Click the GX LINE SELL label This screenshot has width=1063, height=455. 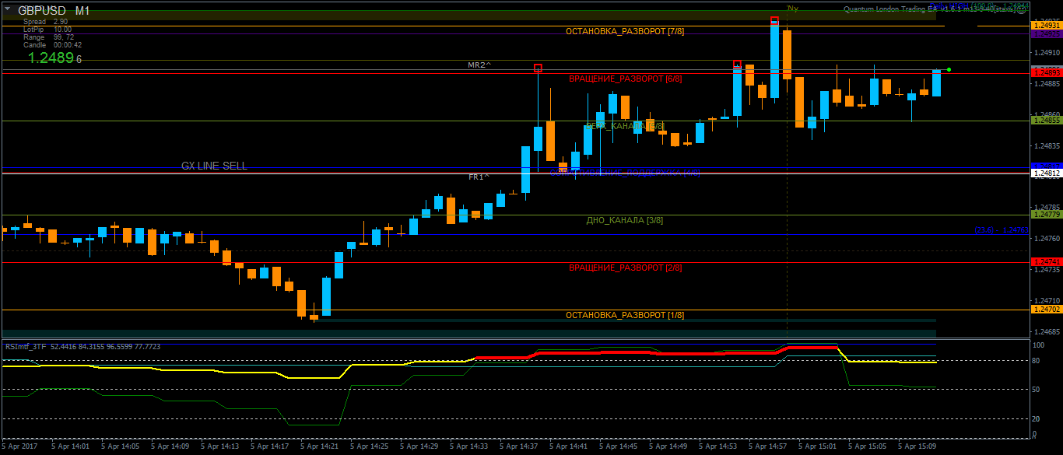coord(214,166)
